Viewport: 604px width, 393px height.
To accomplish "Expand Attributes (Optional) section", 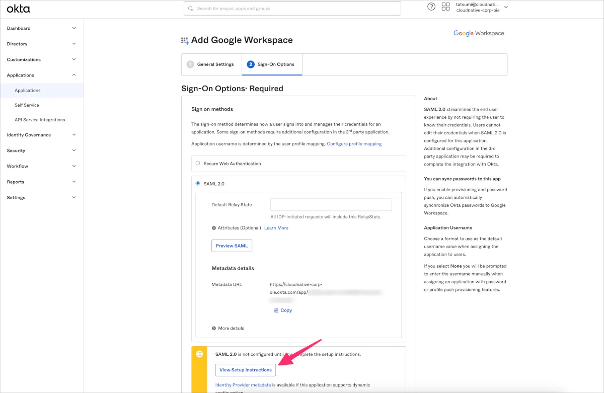I will click(x=214, y=228).
